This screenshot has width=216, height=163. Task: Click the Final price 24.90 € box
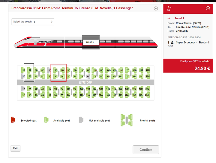click(x=188, y=66)
